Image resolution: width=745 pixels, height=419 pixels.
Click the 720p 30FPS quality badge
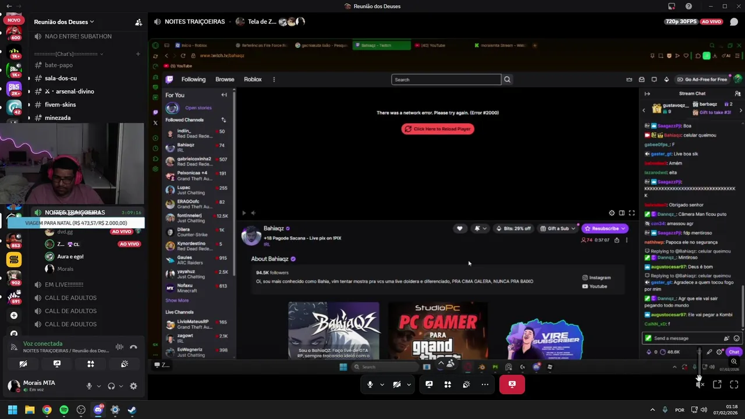[x=681, y=22]
